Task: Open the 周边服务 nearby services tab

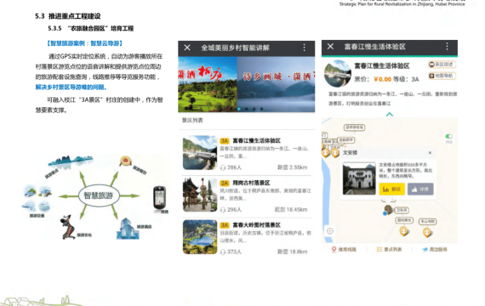Action: point(435,249)
